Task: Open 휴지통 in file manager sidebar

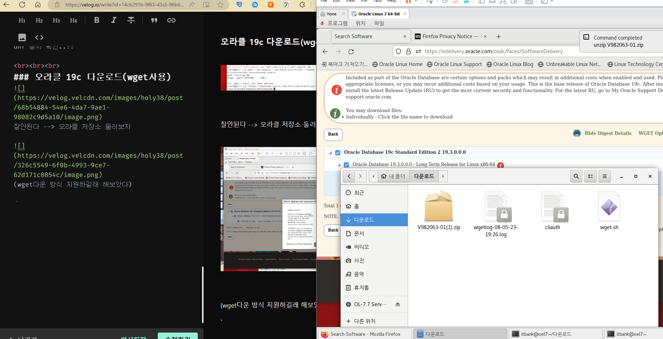Action: coord(374,288)
